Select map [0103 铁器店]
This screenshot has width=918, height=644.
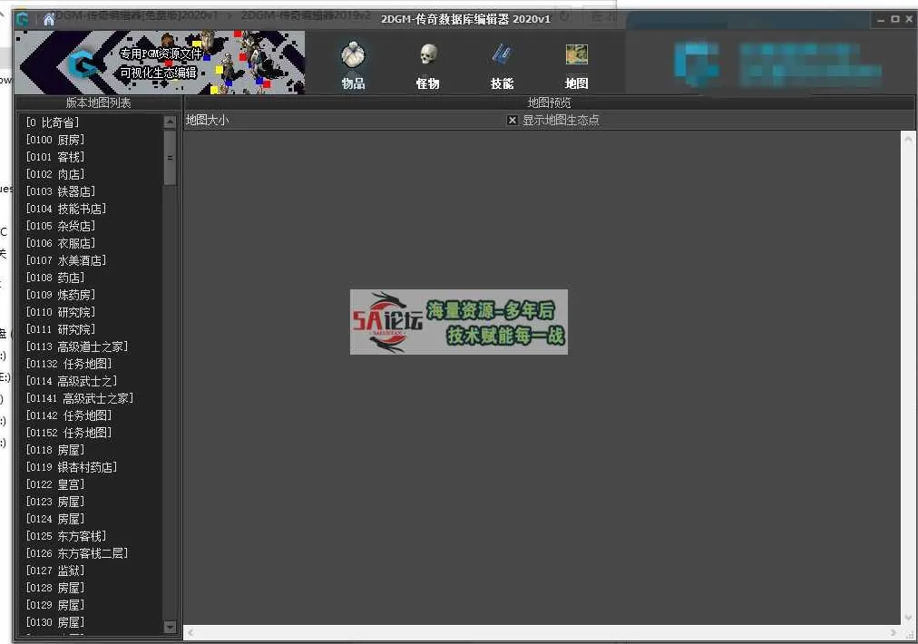[x=60, y=191]
